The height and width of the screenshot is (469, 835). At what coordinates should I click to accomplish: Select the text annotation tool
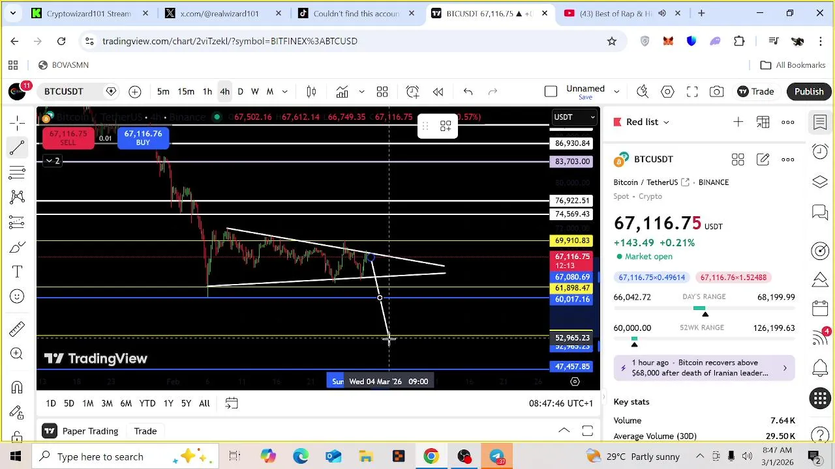click(18, 272)
